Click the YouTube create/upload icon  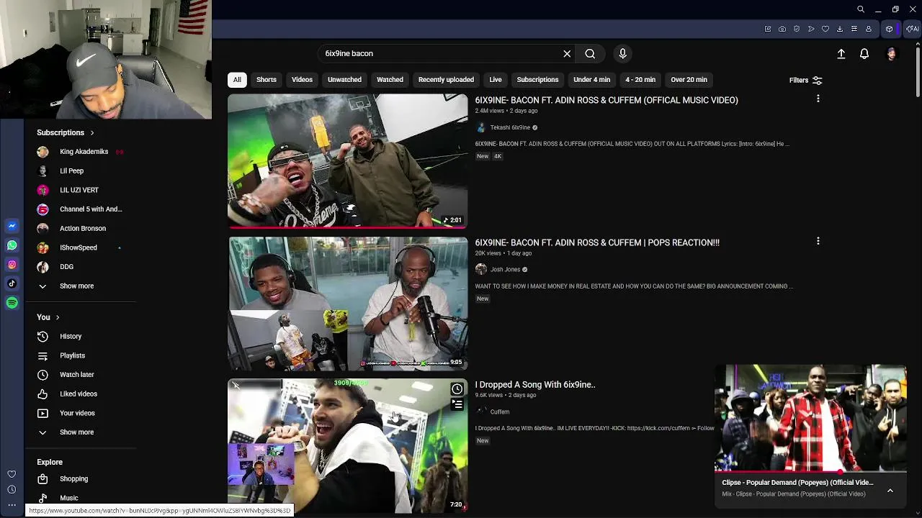[841, 54]
